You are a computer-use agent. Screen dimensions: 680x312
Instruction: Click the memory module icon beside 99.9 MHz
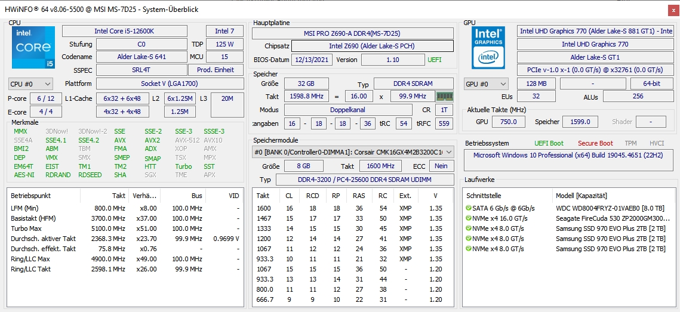pos(445,96)
